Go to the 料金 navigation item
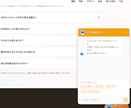The image size is (131, 108). (x=100, y=1)
